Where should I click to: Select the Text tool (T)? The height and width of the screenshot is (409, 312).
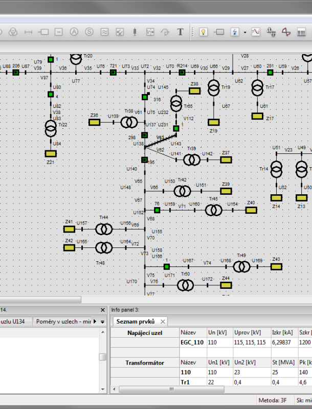click(x=180, y=32)
